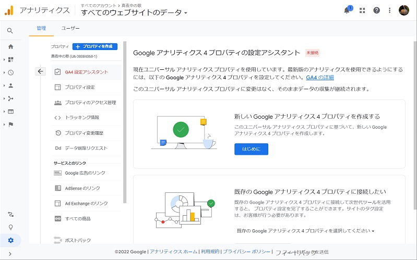
Task: Click the 未接続 status badge
Action: point(312,53)
